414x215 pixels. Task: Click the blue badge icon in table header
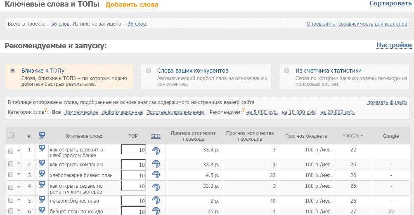[x=42, y=135]
